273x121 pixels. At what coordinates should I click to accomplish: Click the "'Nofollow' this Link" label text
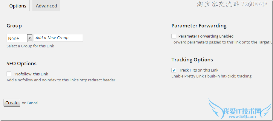tap(31, 74)
